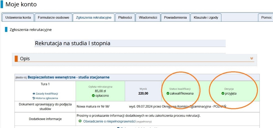Open the Wiadomości tab
This screenshot has height=128, width=273.
[148, 17]
